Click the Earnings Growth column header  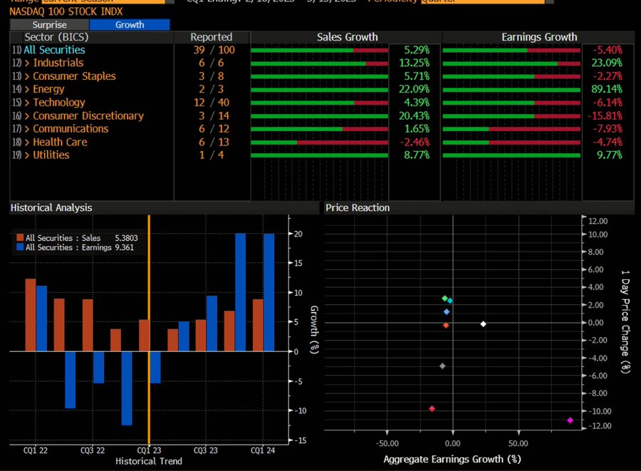click(x=539, y=37)
